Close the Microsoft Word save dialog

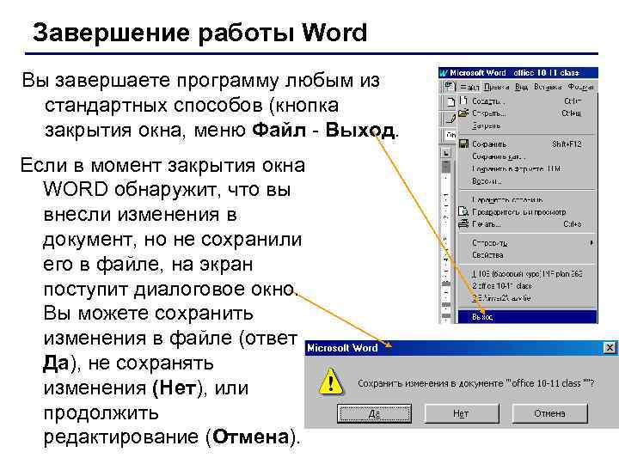[x=610, y=348]
